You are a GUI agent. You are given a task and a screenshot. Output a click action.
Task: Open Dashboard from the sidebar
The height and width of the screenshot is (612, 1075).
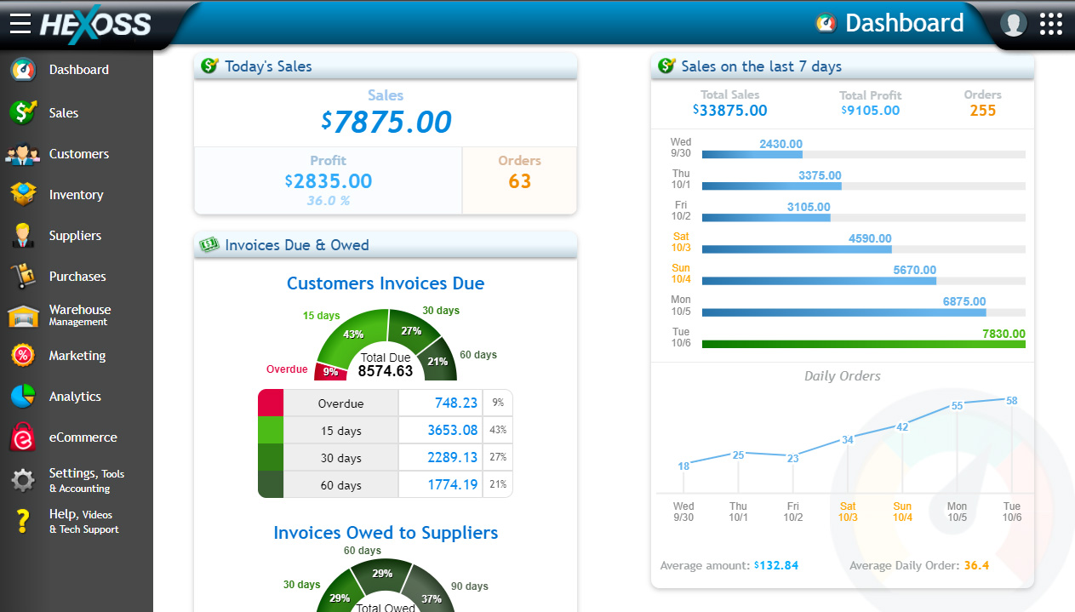pos(79,70)
